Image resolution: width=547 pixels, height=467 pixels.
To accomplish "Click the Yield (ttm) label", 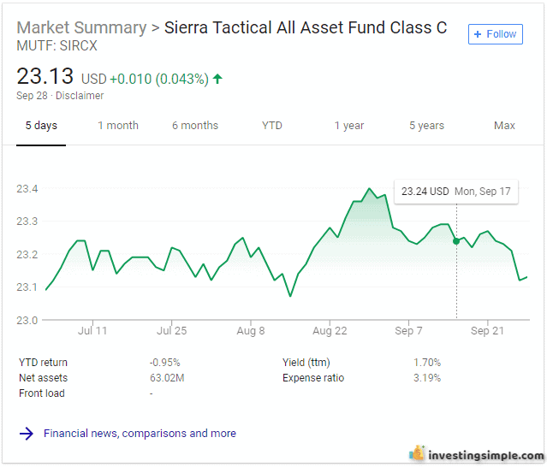I will (x=306, y=363).
